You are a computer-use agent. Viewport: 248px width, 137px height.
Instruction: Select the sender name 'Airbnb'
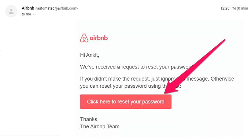[x=28, y=8]
